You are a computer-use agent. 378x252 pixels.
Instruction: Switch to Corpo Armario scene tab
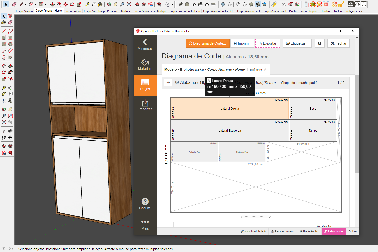pyautogui.click(x=24, y=11)
